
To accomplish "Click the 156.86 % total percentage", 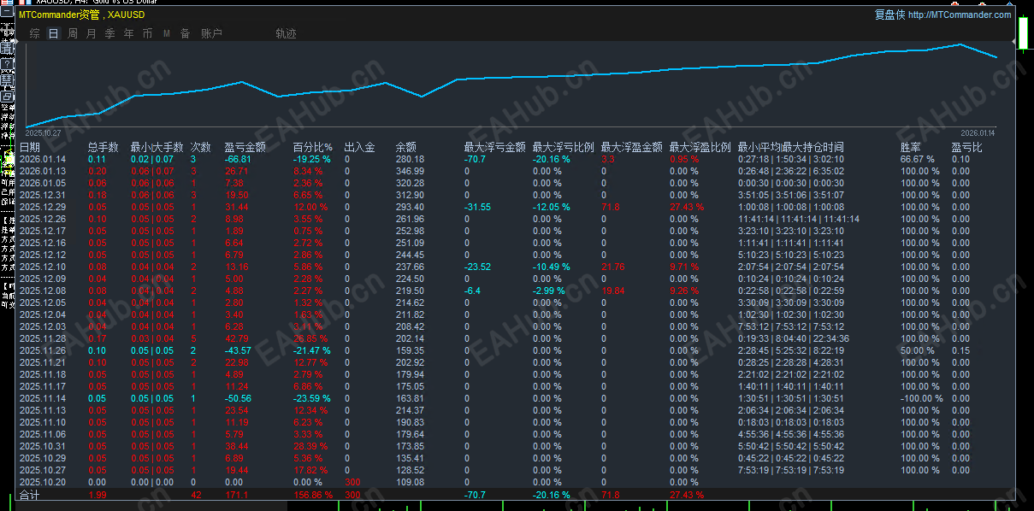I will click(x=312, y=495).
